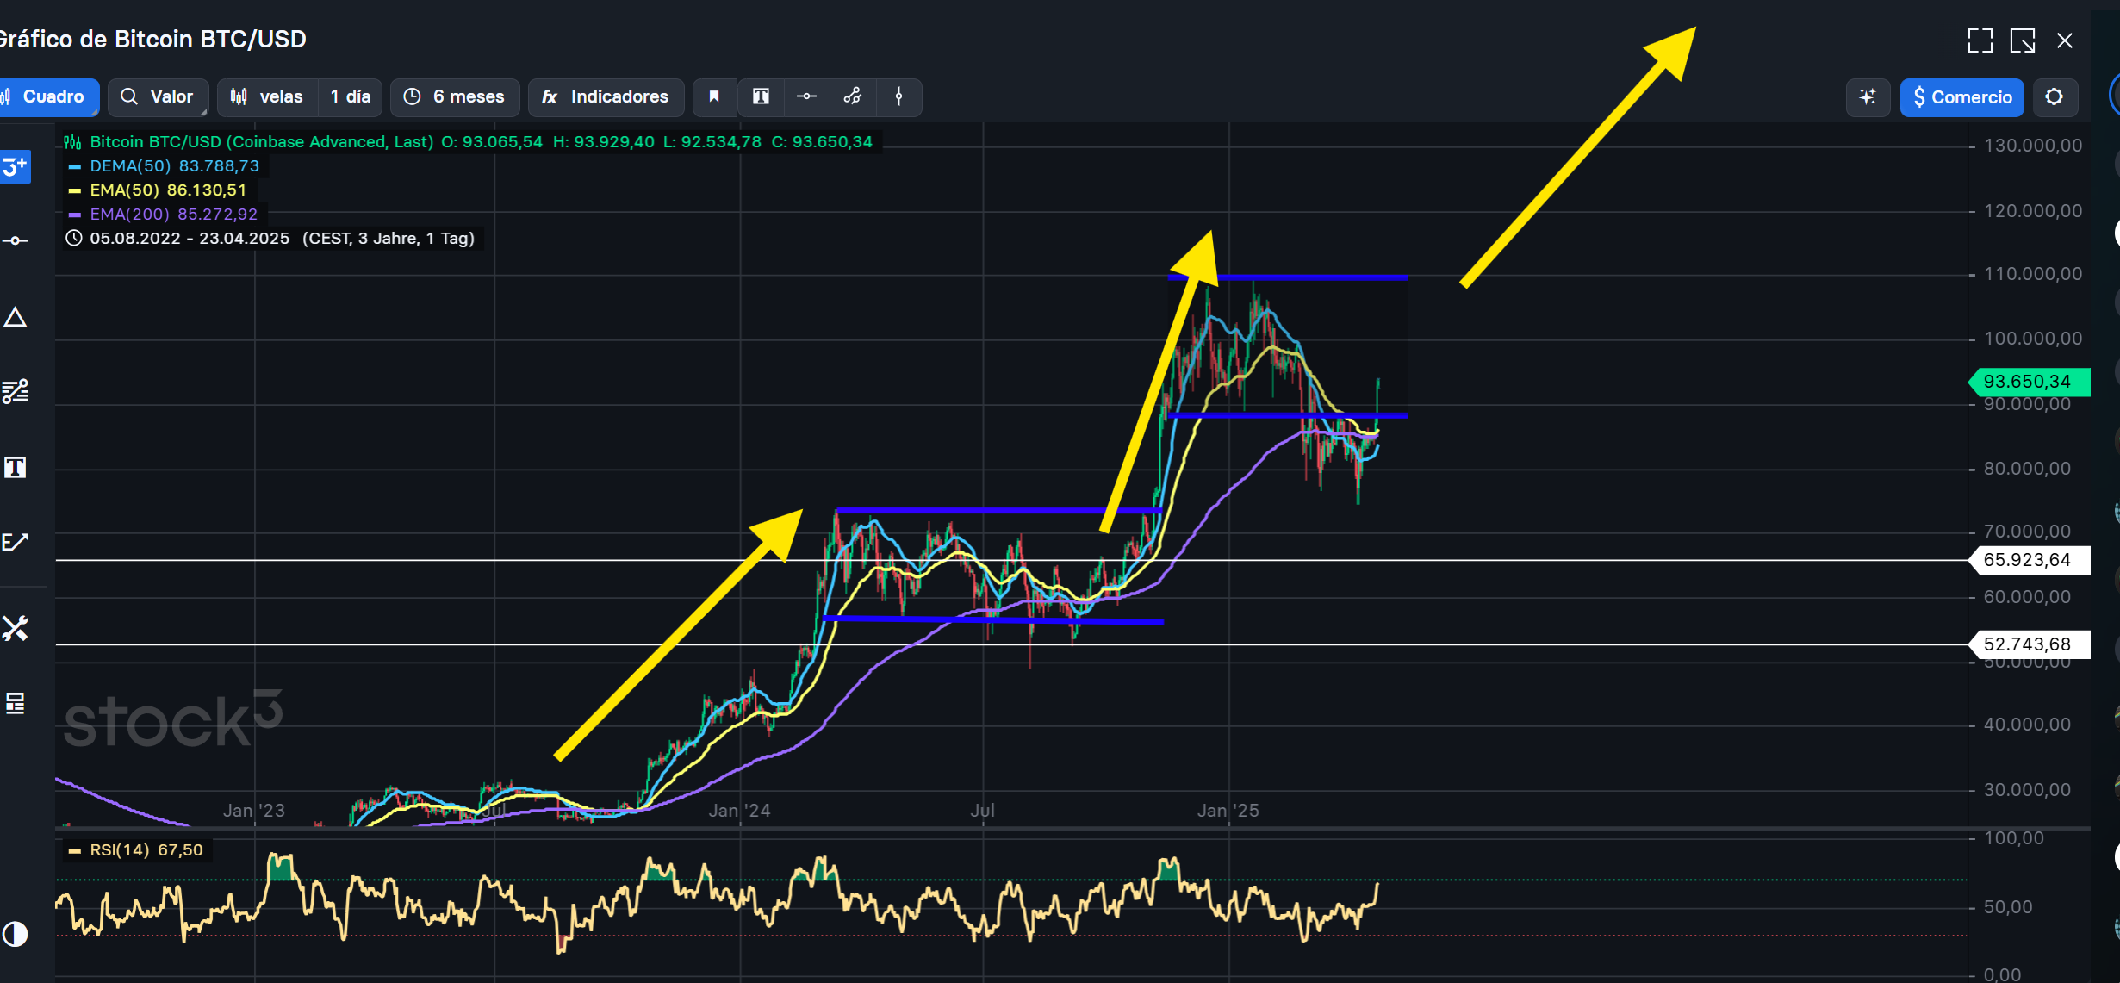The height and width of the screenshot is (983, 2120).
Task: Open the Indicadores menu
Action: pyautogui.click(x=606, y=96)
